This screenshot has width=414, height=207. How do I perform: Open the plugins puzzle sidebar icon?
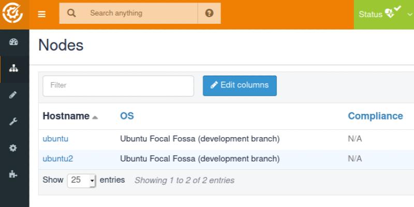[14, 174]
